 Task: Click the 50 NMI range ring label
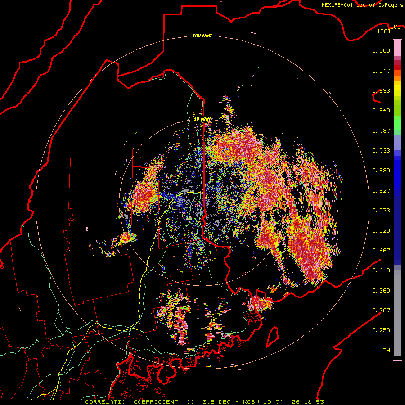click(202, 119)
